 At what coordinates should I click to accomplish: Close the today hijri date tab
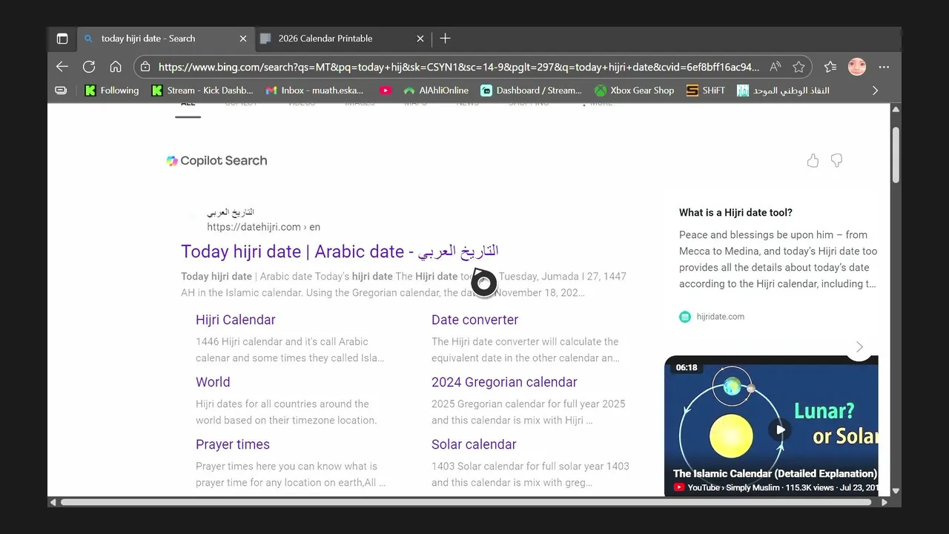[x=243, y=39]
